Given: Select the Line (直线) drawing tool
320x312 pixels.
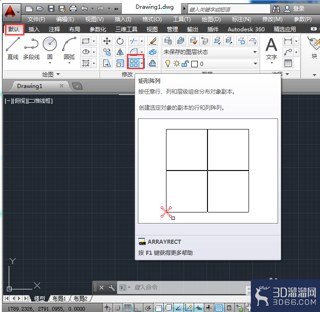Looking at the screenshot, I should click(13, 48).
